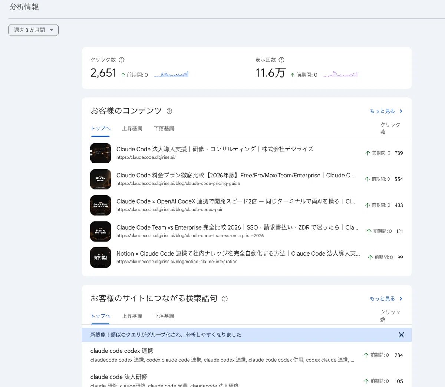
Task: Click the click count 433
Action: [x=399, y=205]
